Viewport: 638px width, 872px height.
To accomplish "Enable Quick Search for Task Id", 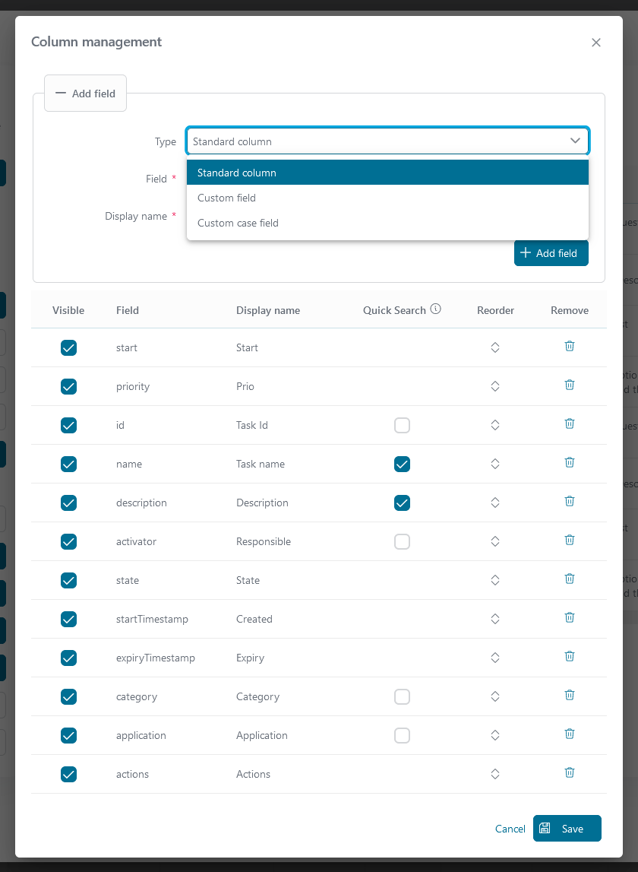I will (x=403, y=425).
